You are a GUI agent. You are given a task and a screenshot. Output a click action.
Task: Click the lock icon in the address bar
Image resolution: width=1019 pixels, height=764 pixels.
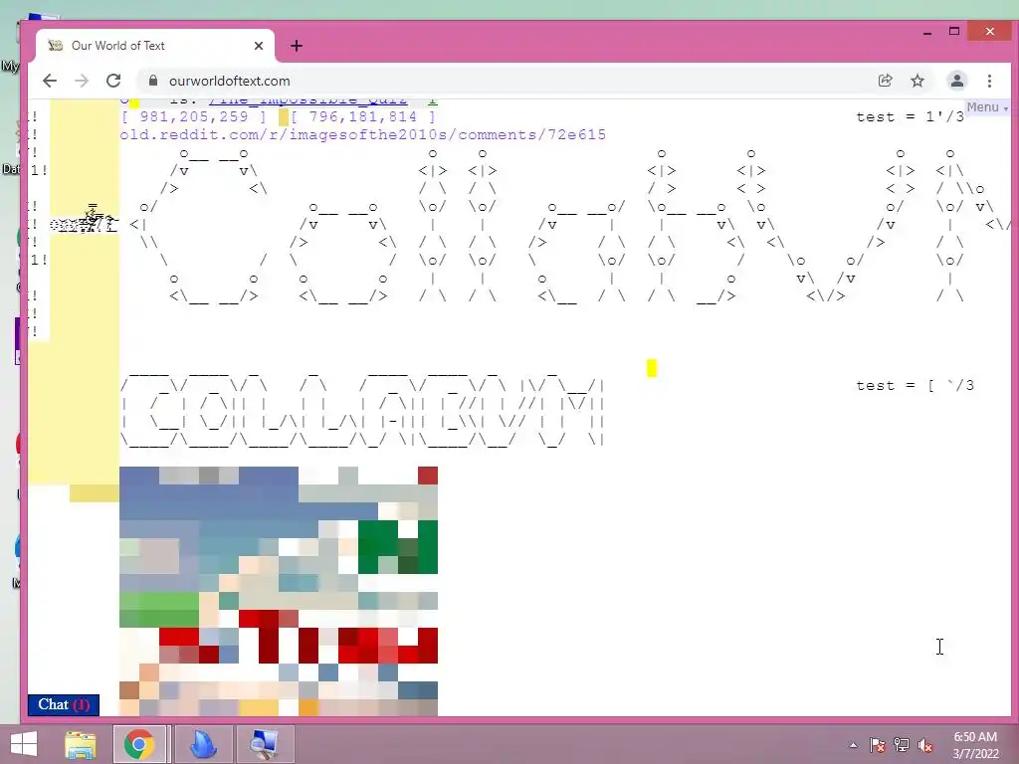(153, 81)
